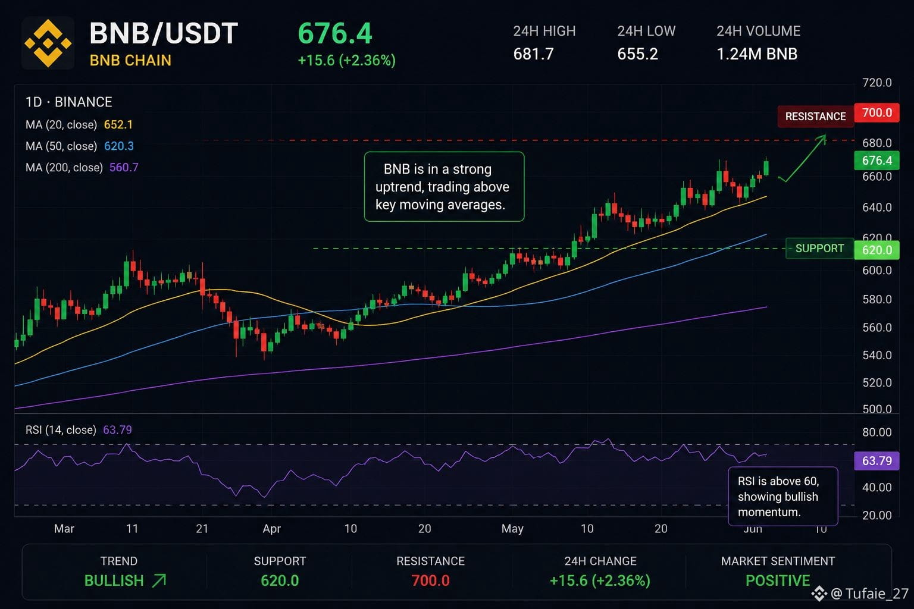The width and height of the screenshot is (914, 609).
Task: Click the 520.0 price axis label
Action: pyautogui.click(x=877, y=383)
